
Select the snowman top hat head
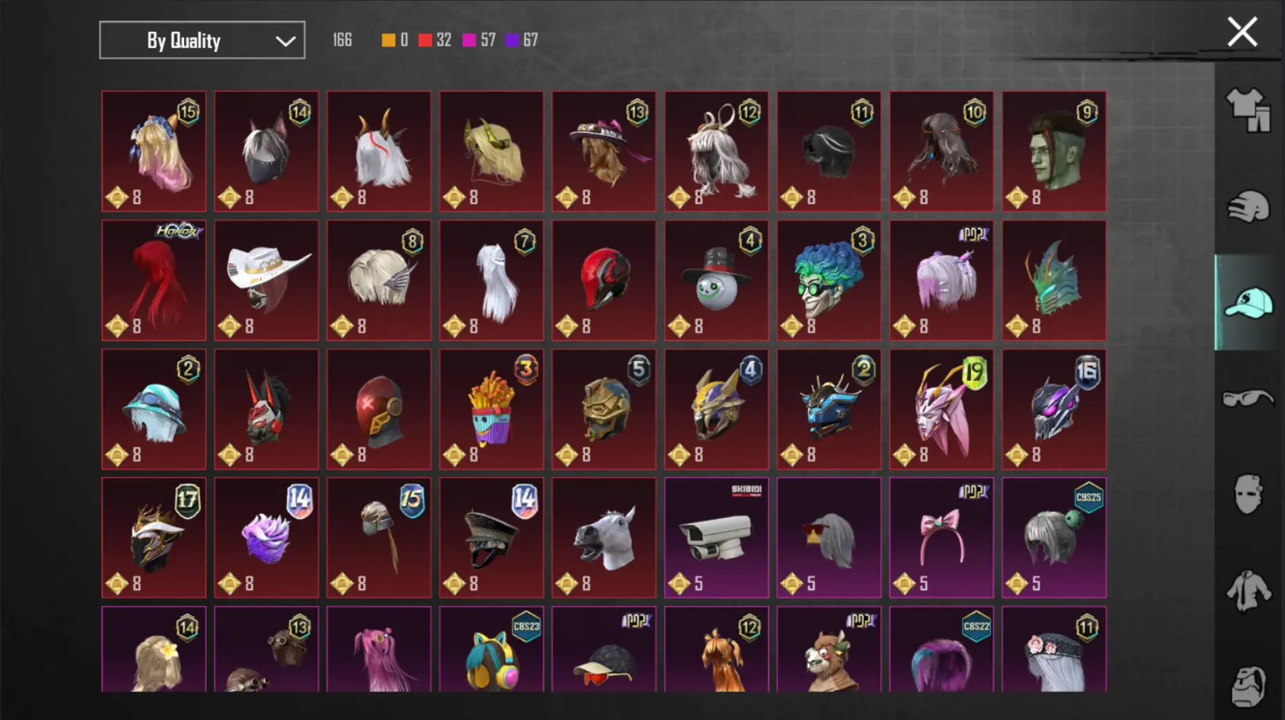pos(717,280)
